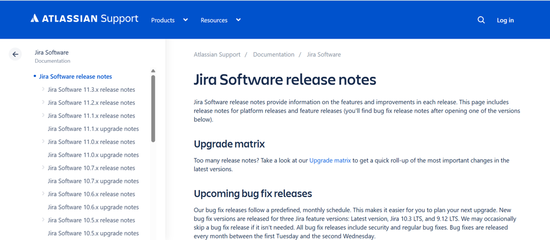Screen dimensions: 550x240
Task: Expand Jira Software 11.2.x release notes chevron
Action: (x=43, y=102)
